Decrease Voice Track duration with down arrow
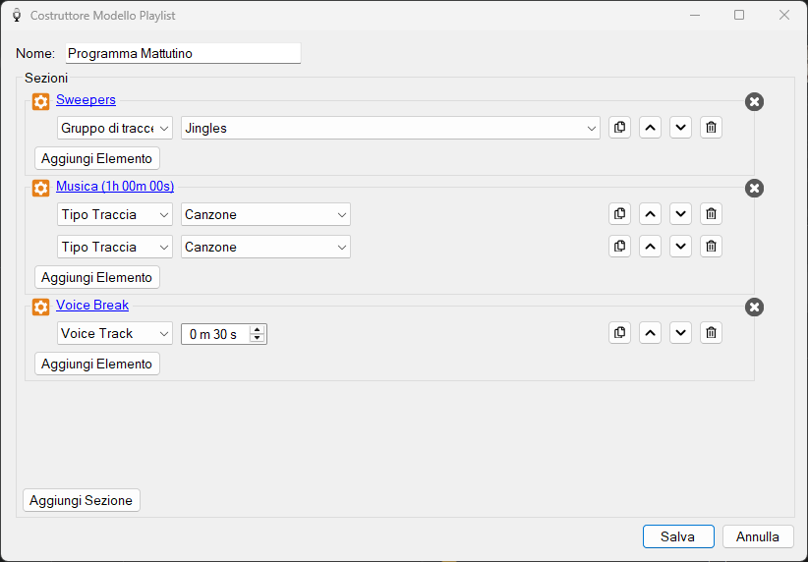The height and width of the screenshot is (562, 808). 257,338
